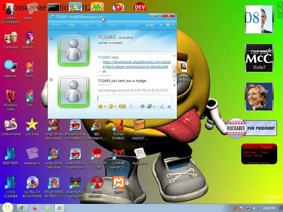This screenshot has height=212, width=283.
Task: Click the 'carmen winstead' personal message
Action: (x=110, y=43)
